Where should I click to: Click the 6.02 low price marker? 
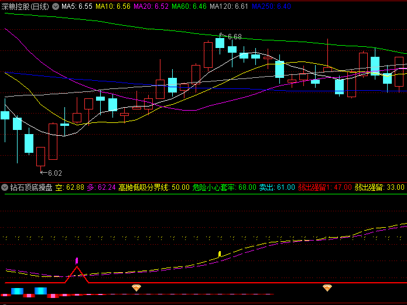click(x=55, y=173)
